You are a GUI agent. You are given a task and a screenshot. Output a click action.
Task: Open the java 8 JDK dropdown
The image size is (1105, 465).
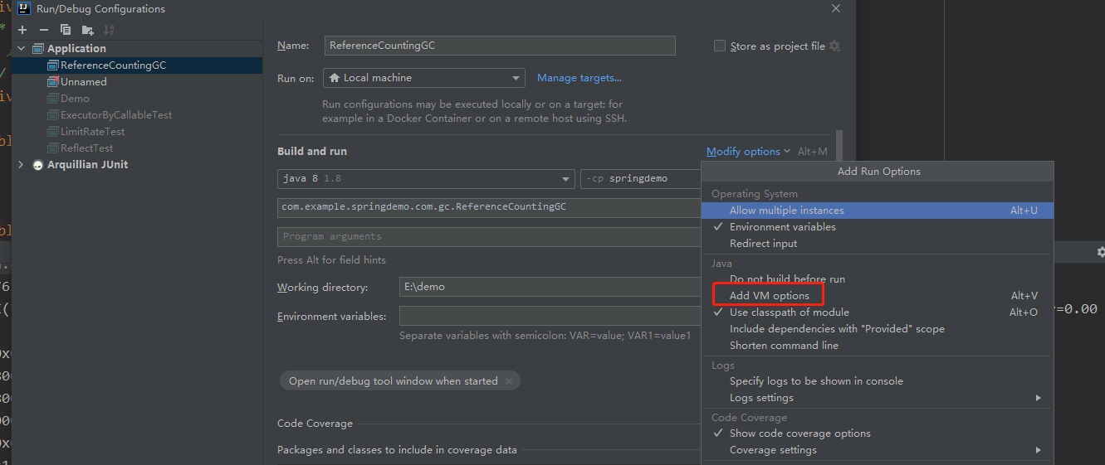426,179
